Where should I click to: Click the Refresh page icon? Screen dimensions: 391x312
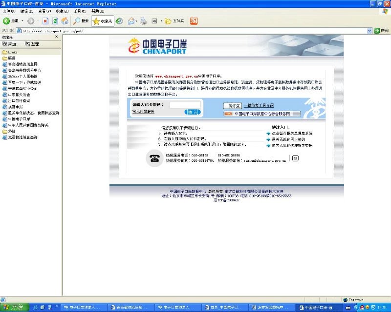(55, 21)
